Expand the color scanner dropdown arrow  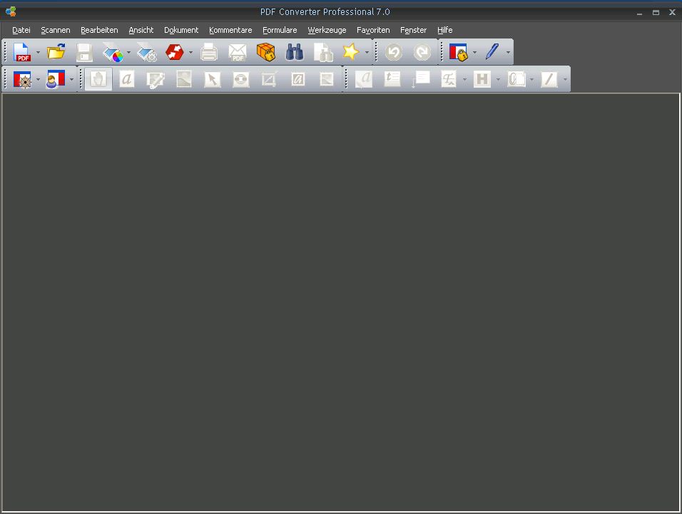pyautogui.click(x=128, y=53)
